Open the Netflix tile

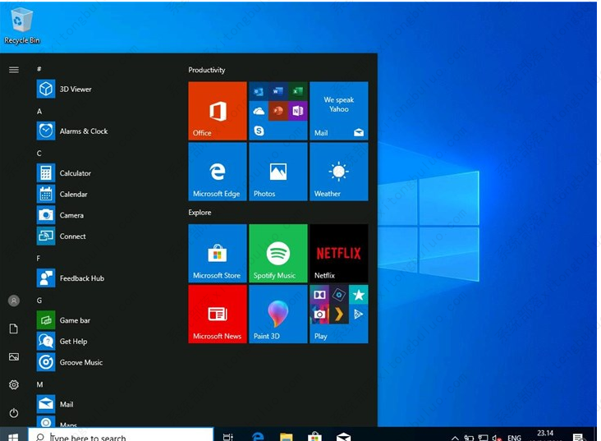pos(338,253)
